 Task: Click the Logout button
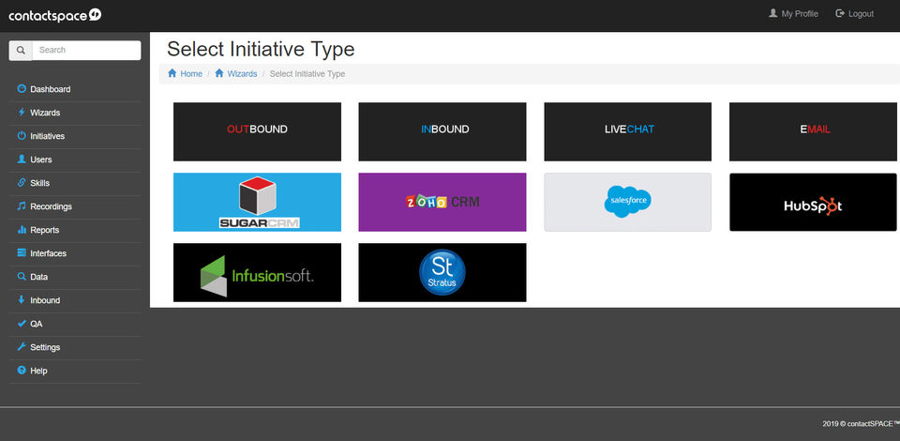(854, 14)
